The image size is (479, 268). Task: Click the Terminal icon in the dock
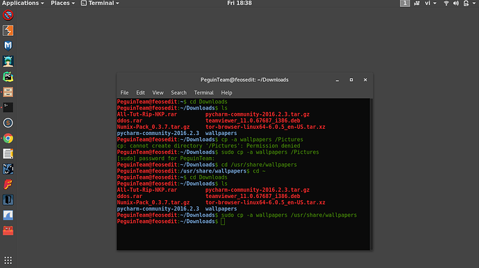[8, 107]
